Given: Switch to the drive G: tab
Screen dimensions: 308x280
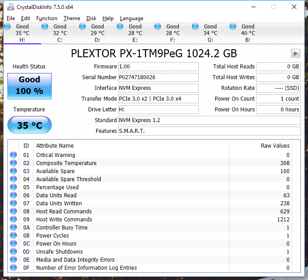Looking at the screenshot, I should tap(210, 33).
